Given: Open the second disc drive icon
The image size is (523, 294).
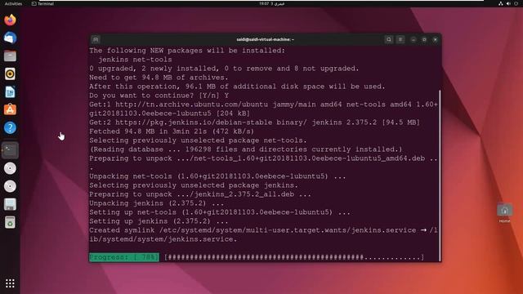Looking at the screenshot, I should [10, 186].
